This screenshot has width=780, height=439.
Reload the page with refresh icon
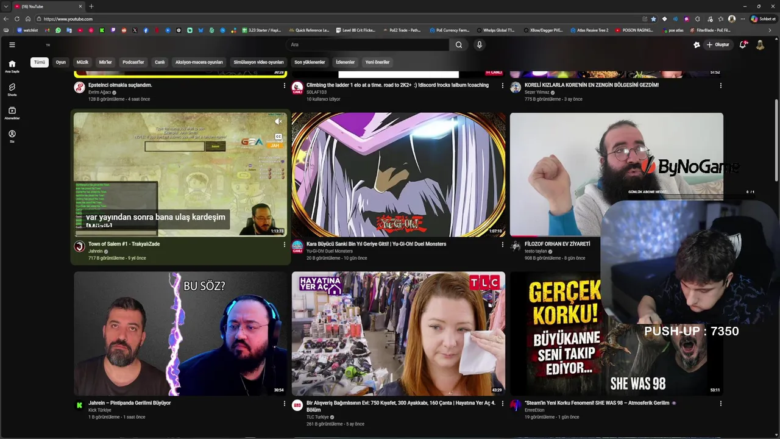tap(17, 19)
